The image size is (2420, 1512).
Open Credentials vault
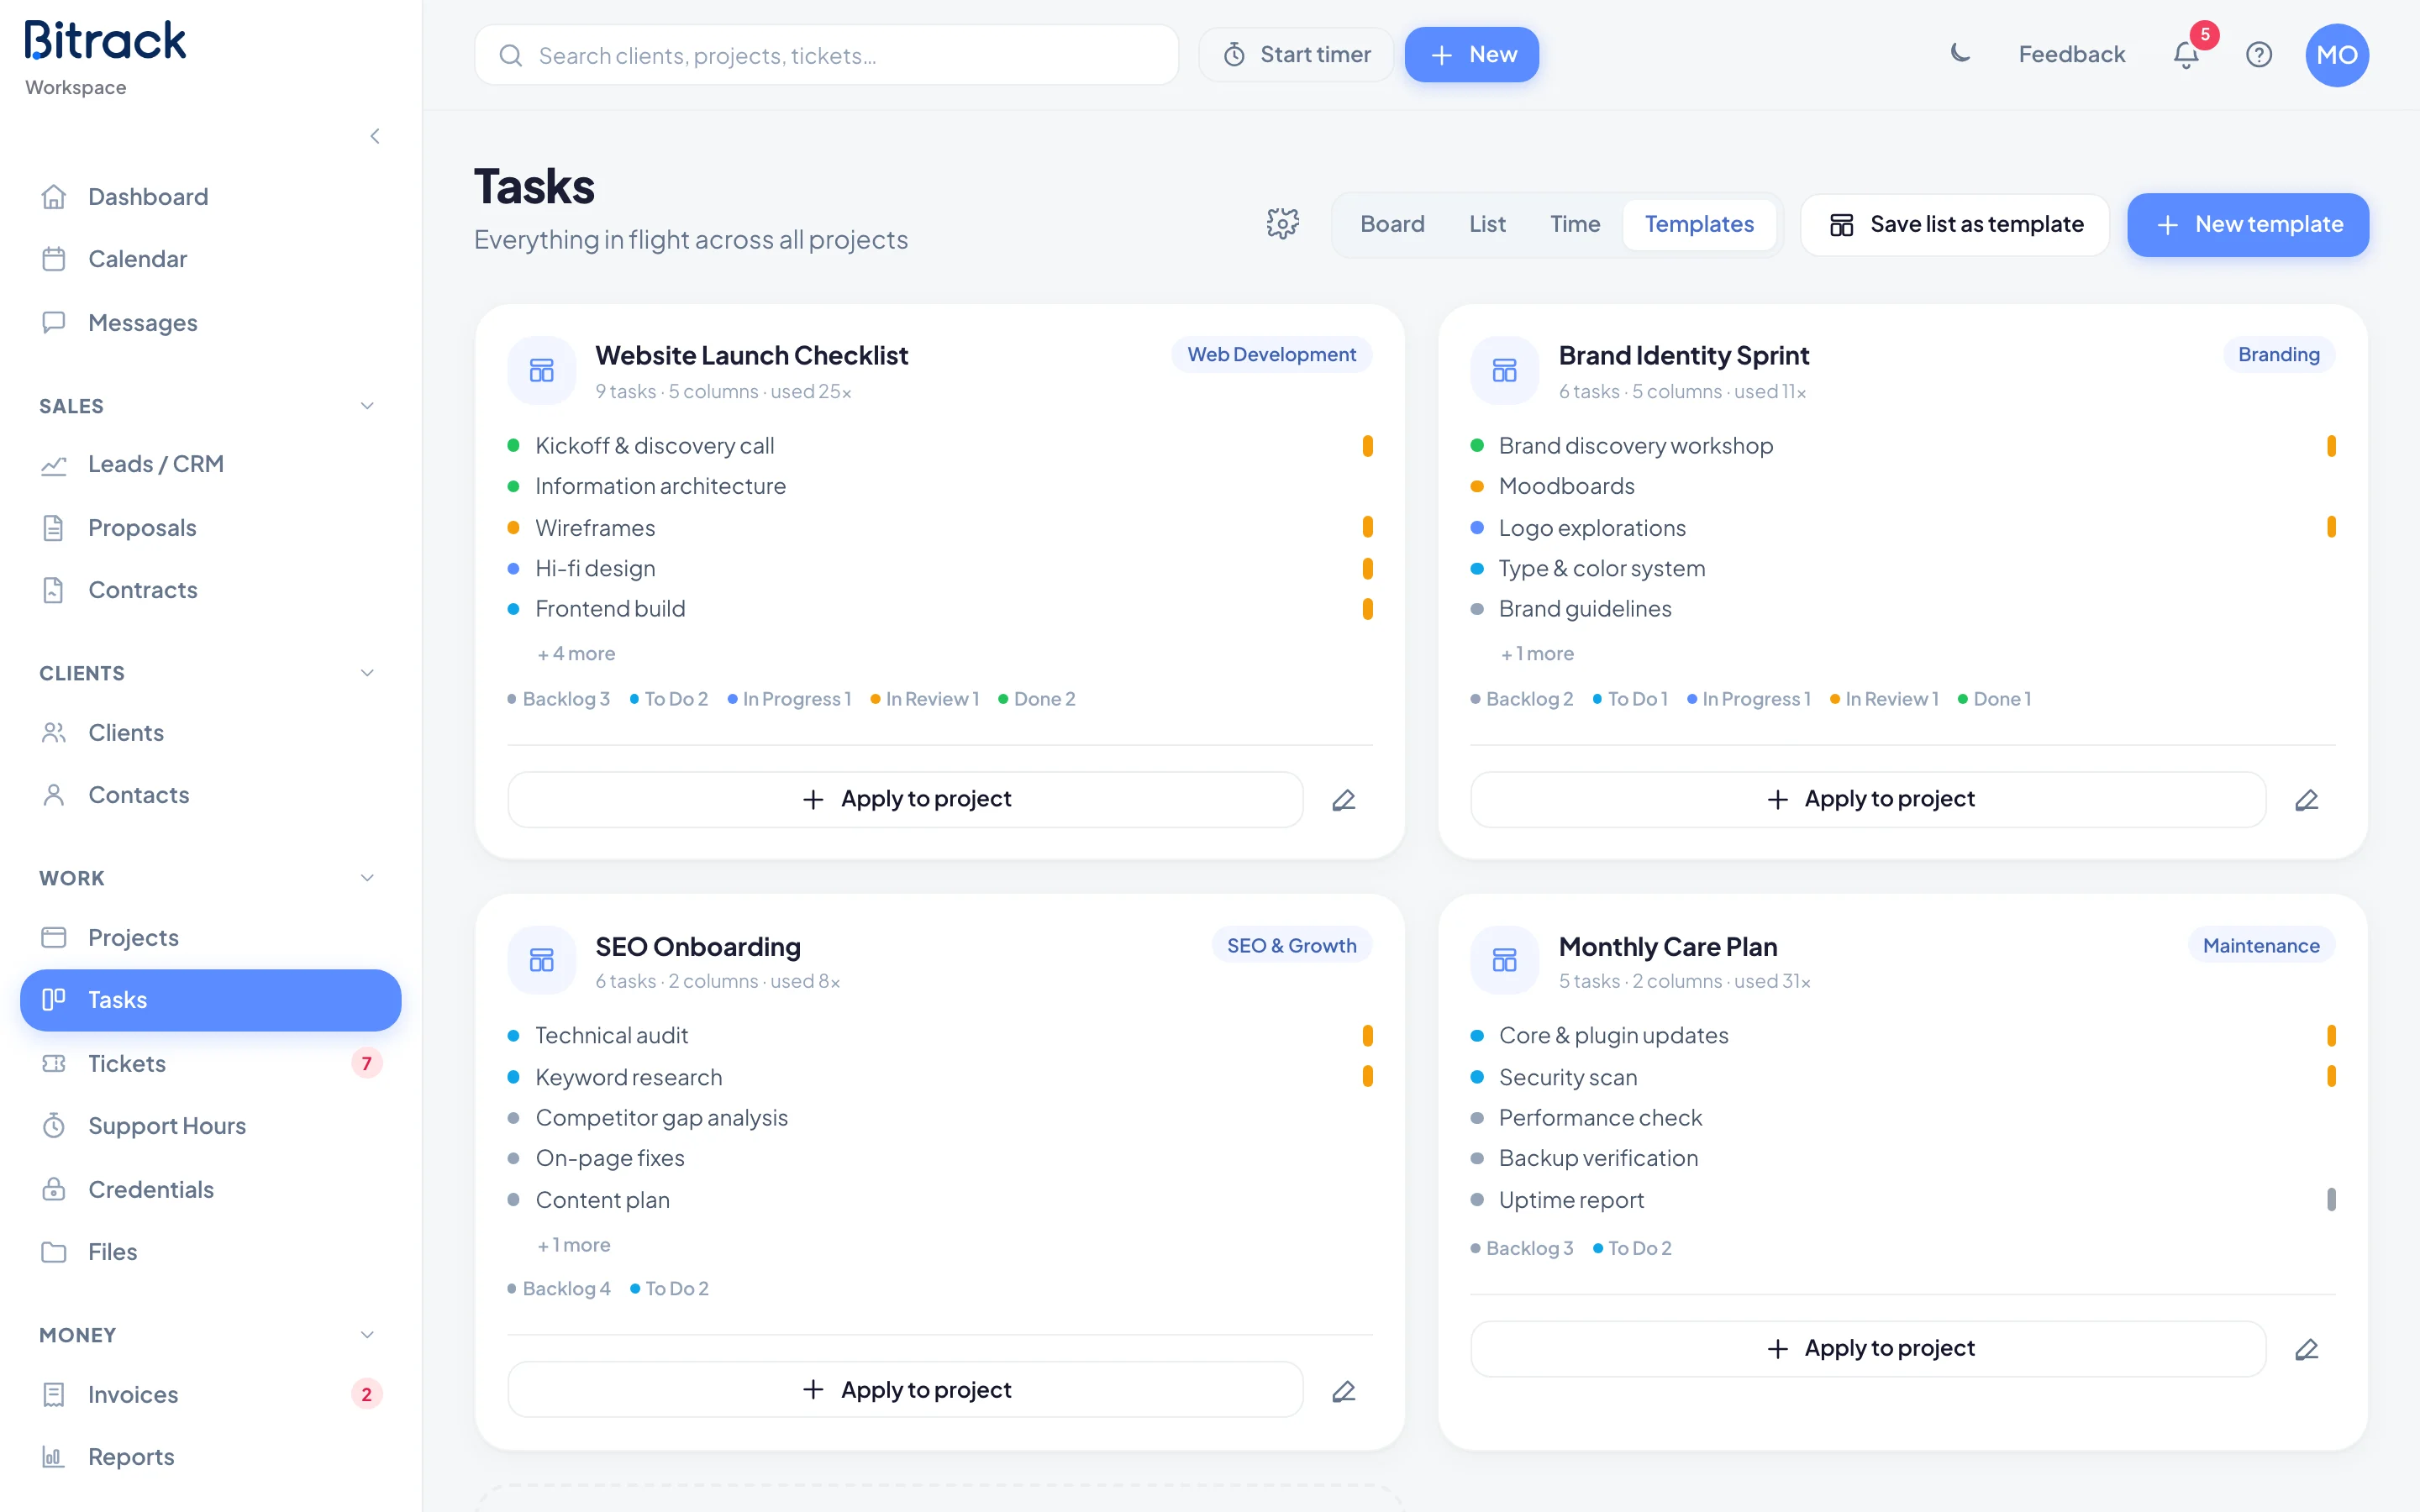(210, 1189)
